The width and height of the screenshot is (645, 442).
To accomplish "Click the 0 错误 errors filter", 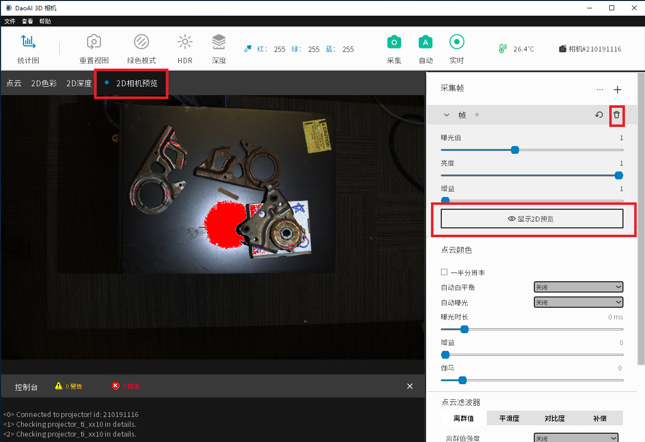I will pyautogui.click(x=131, y=386).
